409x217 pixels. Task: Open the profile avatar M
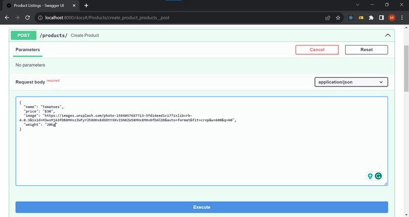392,18
